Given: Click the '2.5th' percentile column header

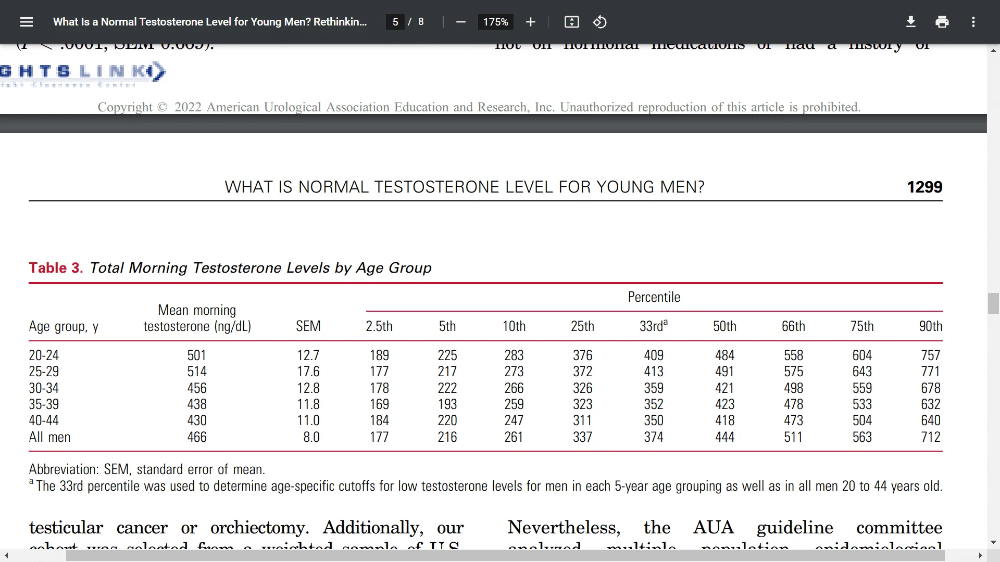Looking at the screenshot, I should coord(379,326).
